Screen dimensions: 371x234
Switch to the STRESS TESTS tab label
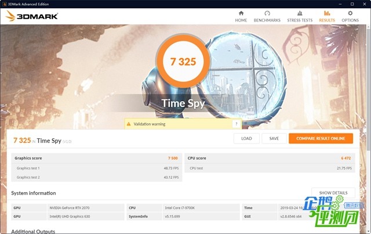(x=300, y=20)
